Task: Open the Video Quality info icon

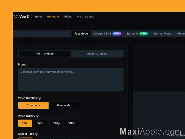Action: pyautogui.click(x=38, y=116)
